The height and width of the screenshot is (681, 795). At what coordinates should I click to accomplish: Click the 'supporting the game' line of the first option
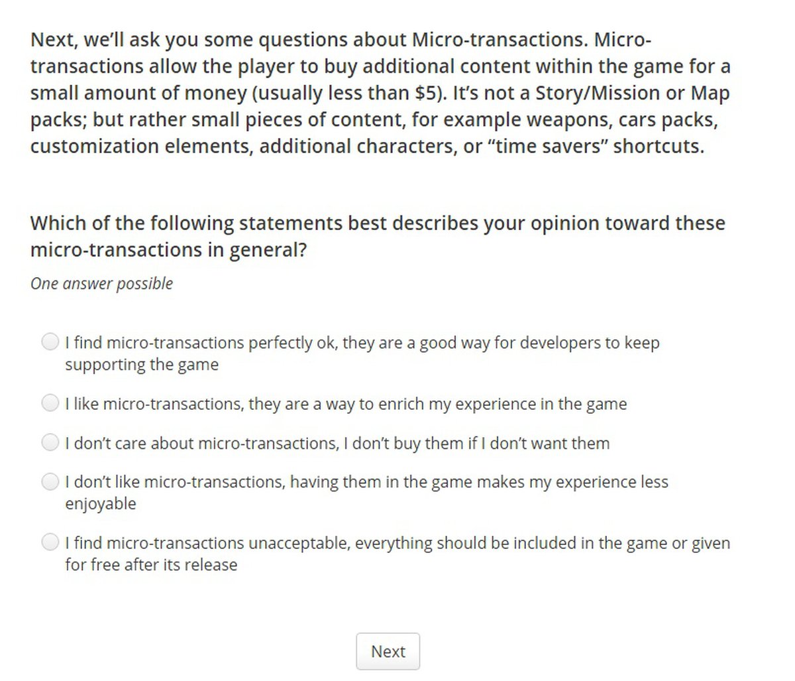coord(142,365)
